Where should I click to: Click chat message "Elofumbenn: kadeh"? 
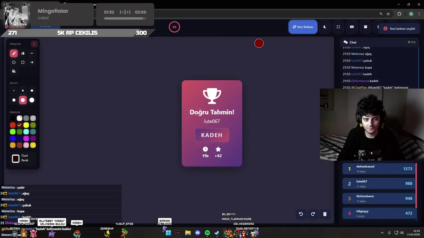click(360, 81)
